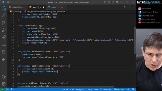This screenshot has width=162, height=91.
Task: Toggle the primary side bar layout button
Action: coord(105,2)
